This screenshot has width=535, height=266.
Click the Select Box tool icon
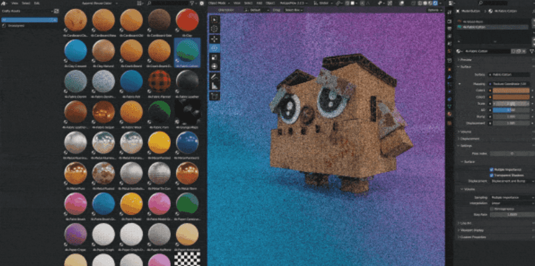(x=215, y=19)
